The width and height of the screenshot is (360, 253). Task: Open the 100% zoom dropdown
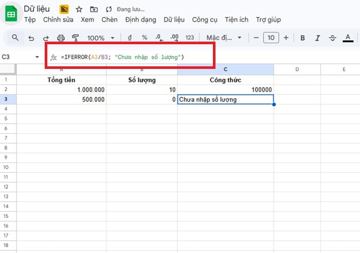[102, 38]
